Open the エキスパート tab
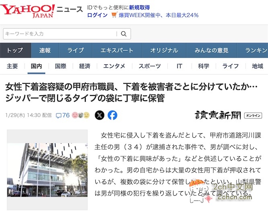 pyautogui.click(x=117, y=50)
